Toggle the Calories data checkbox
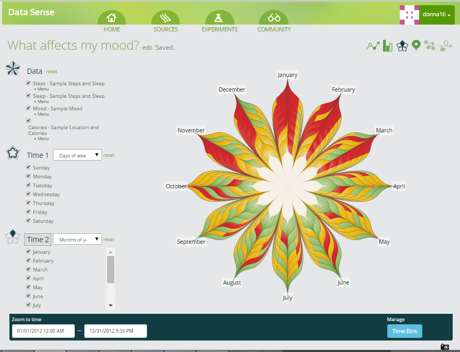 click(28, 120)
